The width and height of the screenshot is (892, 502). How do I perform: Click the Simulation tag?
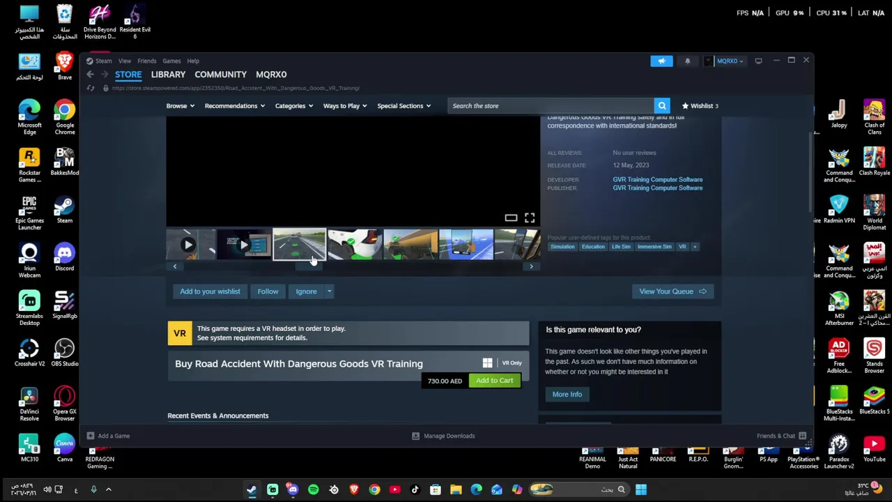pyautogui.click(x=562, y=247)
